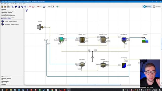Screen dimensions: 162x91
Task: Open the Tools menu
Action: click(x=16, y=4)
